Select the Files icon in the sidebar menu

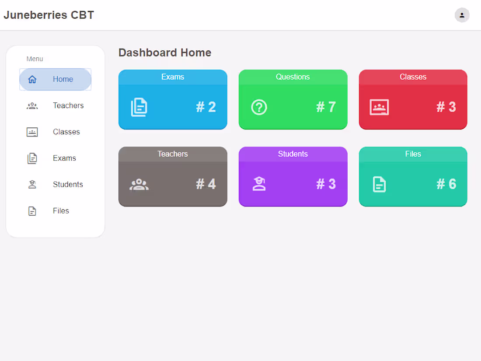32,210
